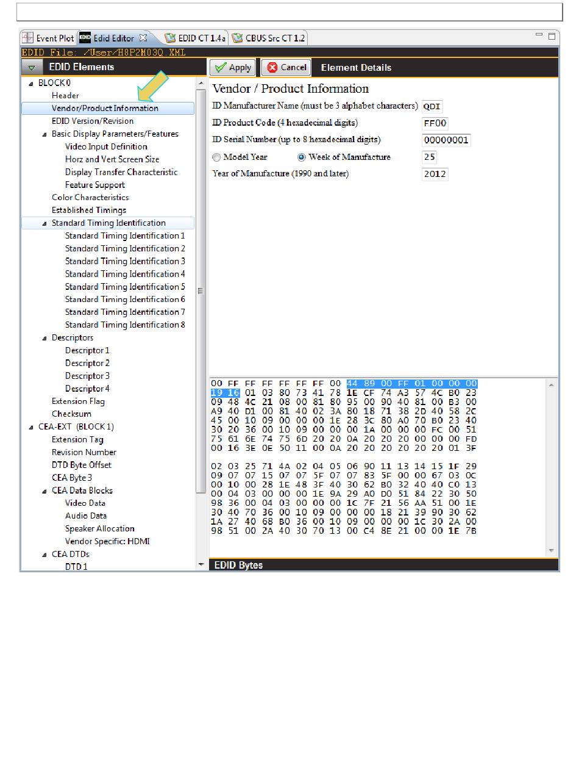Click the EDID bytes scrollbar down arrow
This screenshot has height=773, width=579.
coord(552,551)
